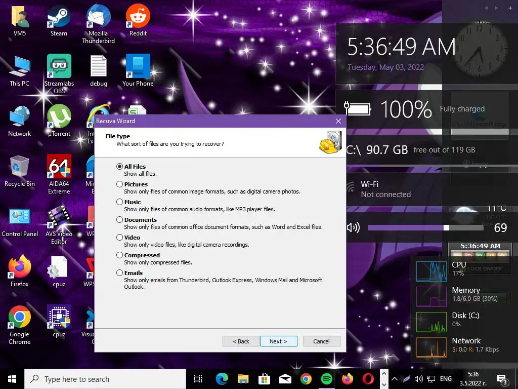
Task: Open Your Phone desktop shortcut
Action: point(138,71)
